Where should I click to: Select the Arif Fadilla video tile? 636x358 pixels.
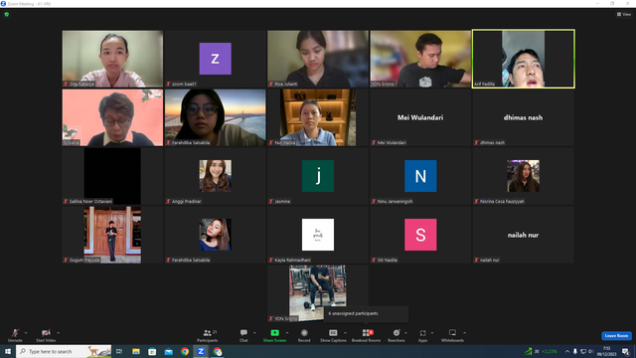coord(524,59)
